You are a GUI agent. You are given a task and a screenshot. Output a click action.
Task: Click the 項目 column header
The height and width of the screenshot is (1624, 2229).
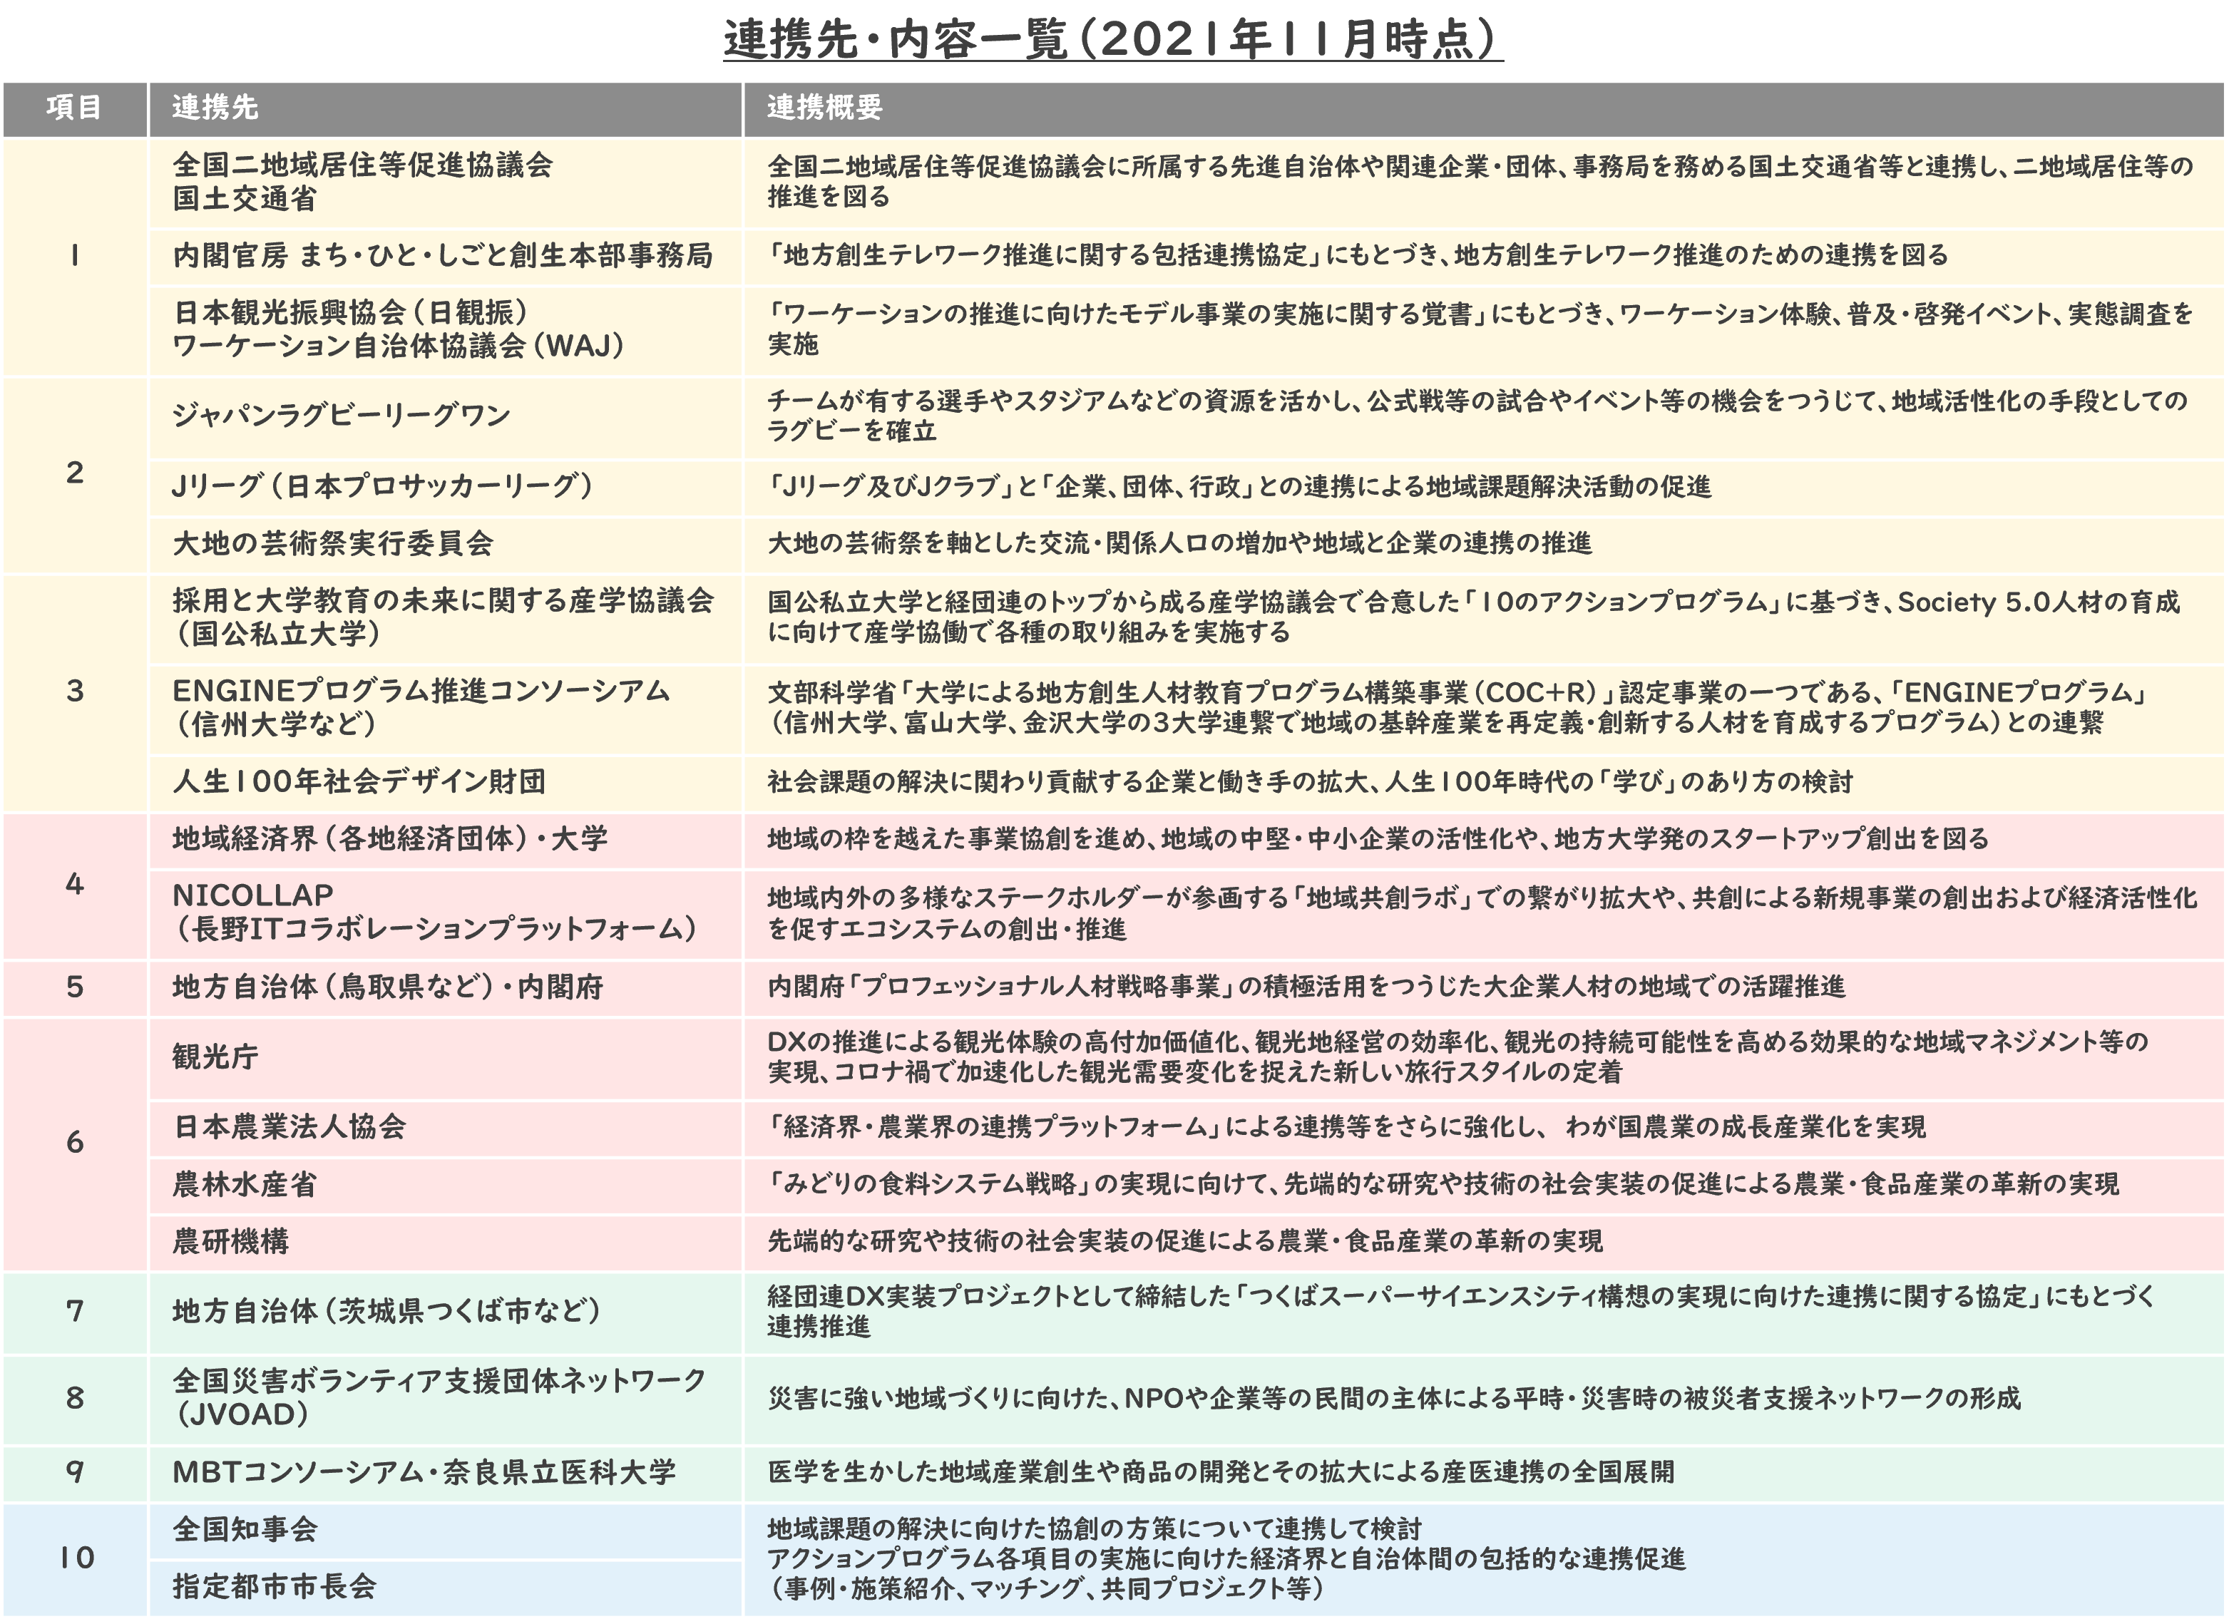click(75, 108)
